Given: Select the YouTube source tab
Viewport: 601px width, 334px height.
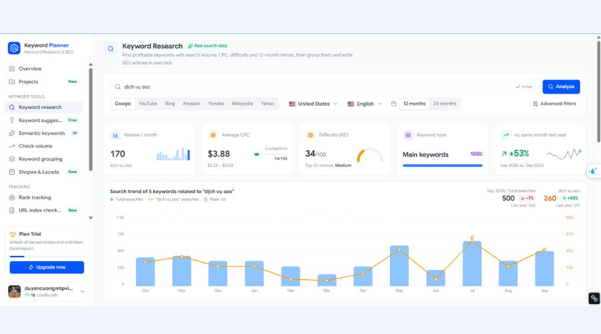Looking at the screenshot, I should point(148,104).
